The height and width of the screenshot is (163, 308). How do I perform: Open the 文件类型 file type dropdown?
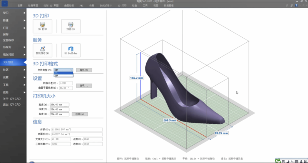point(64,70)
